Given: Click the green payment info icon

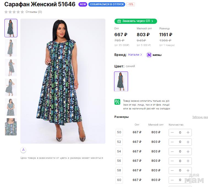Looking at the screenshot, I should [117, 102].
